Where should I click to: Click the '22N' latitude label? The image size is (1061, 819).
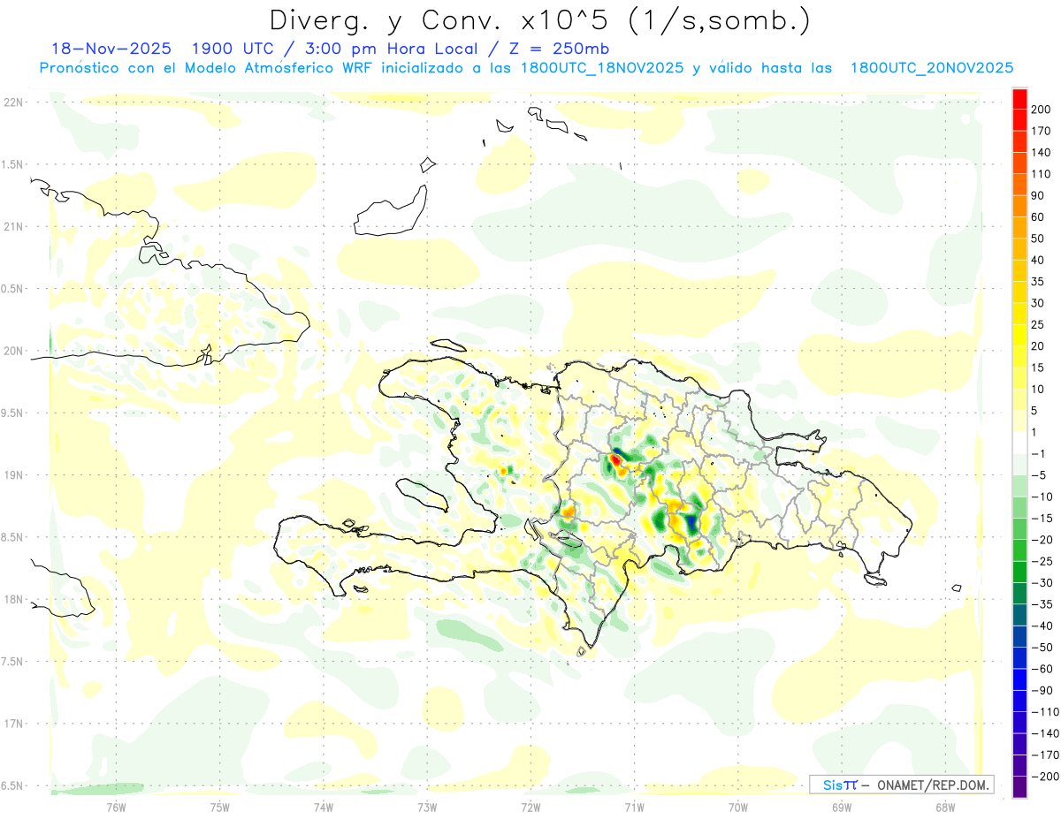pos(13,102)
